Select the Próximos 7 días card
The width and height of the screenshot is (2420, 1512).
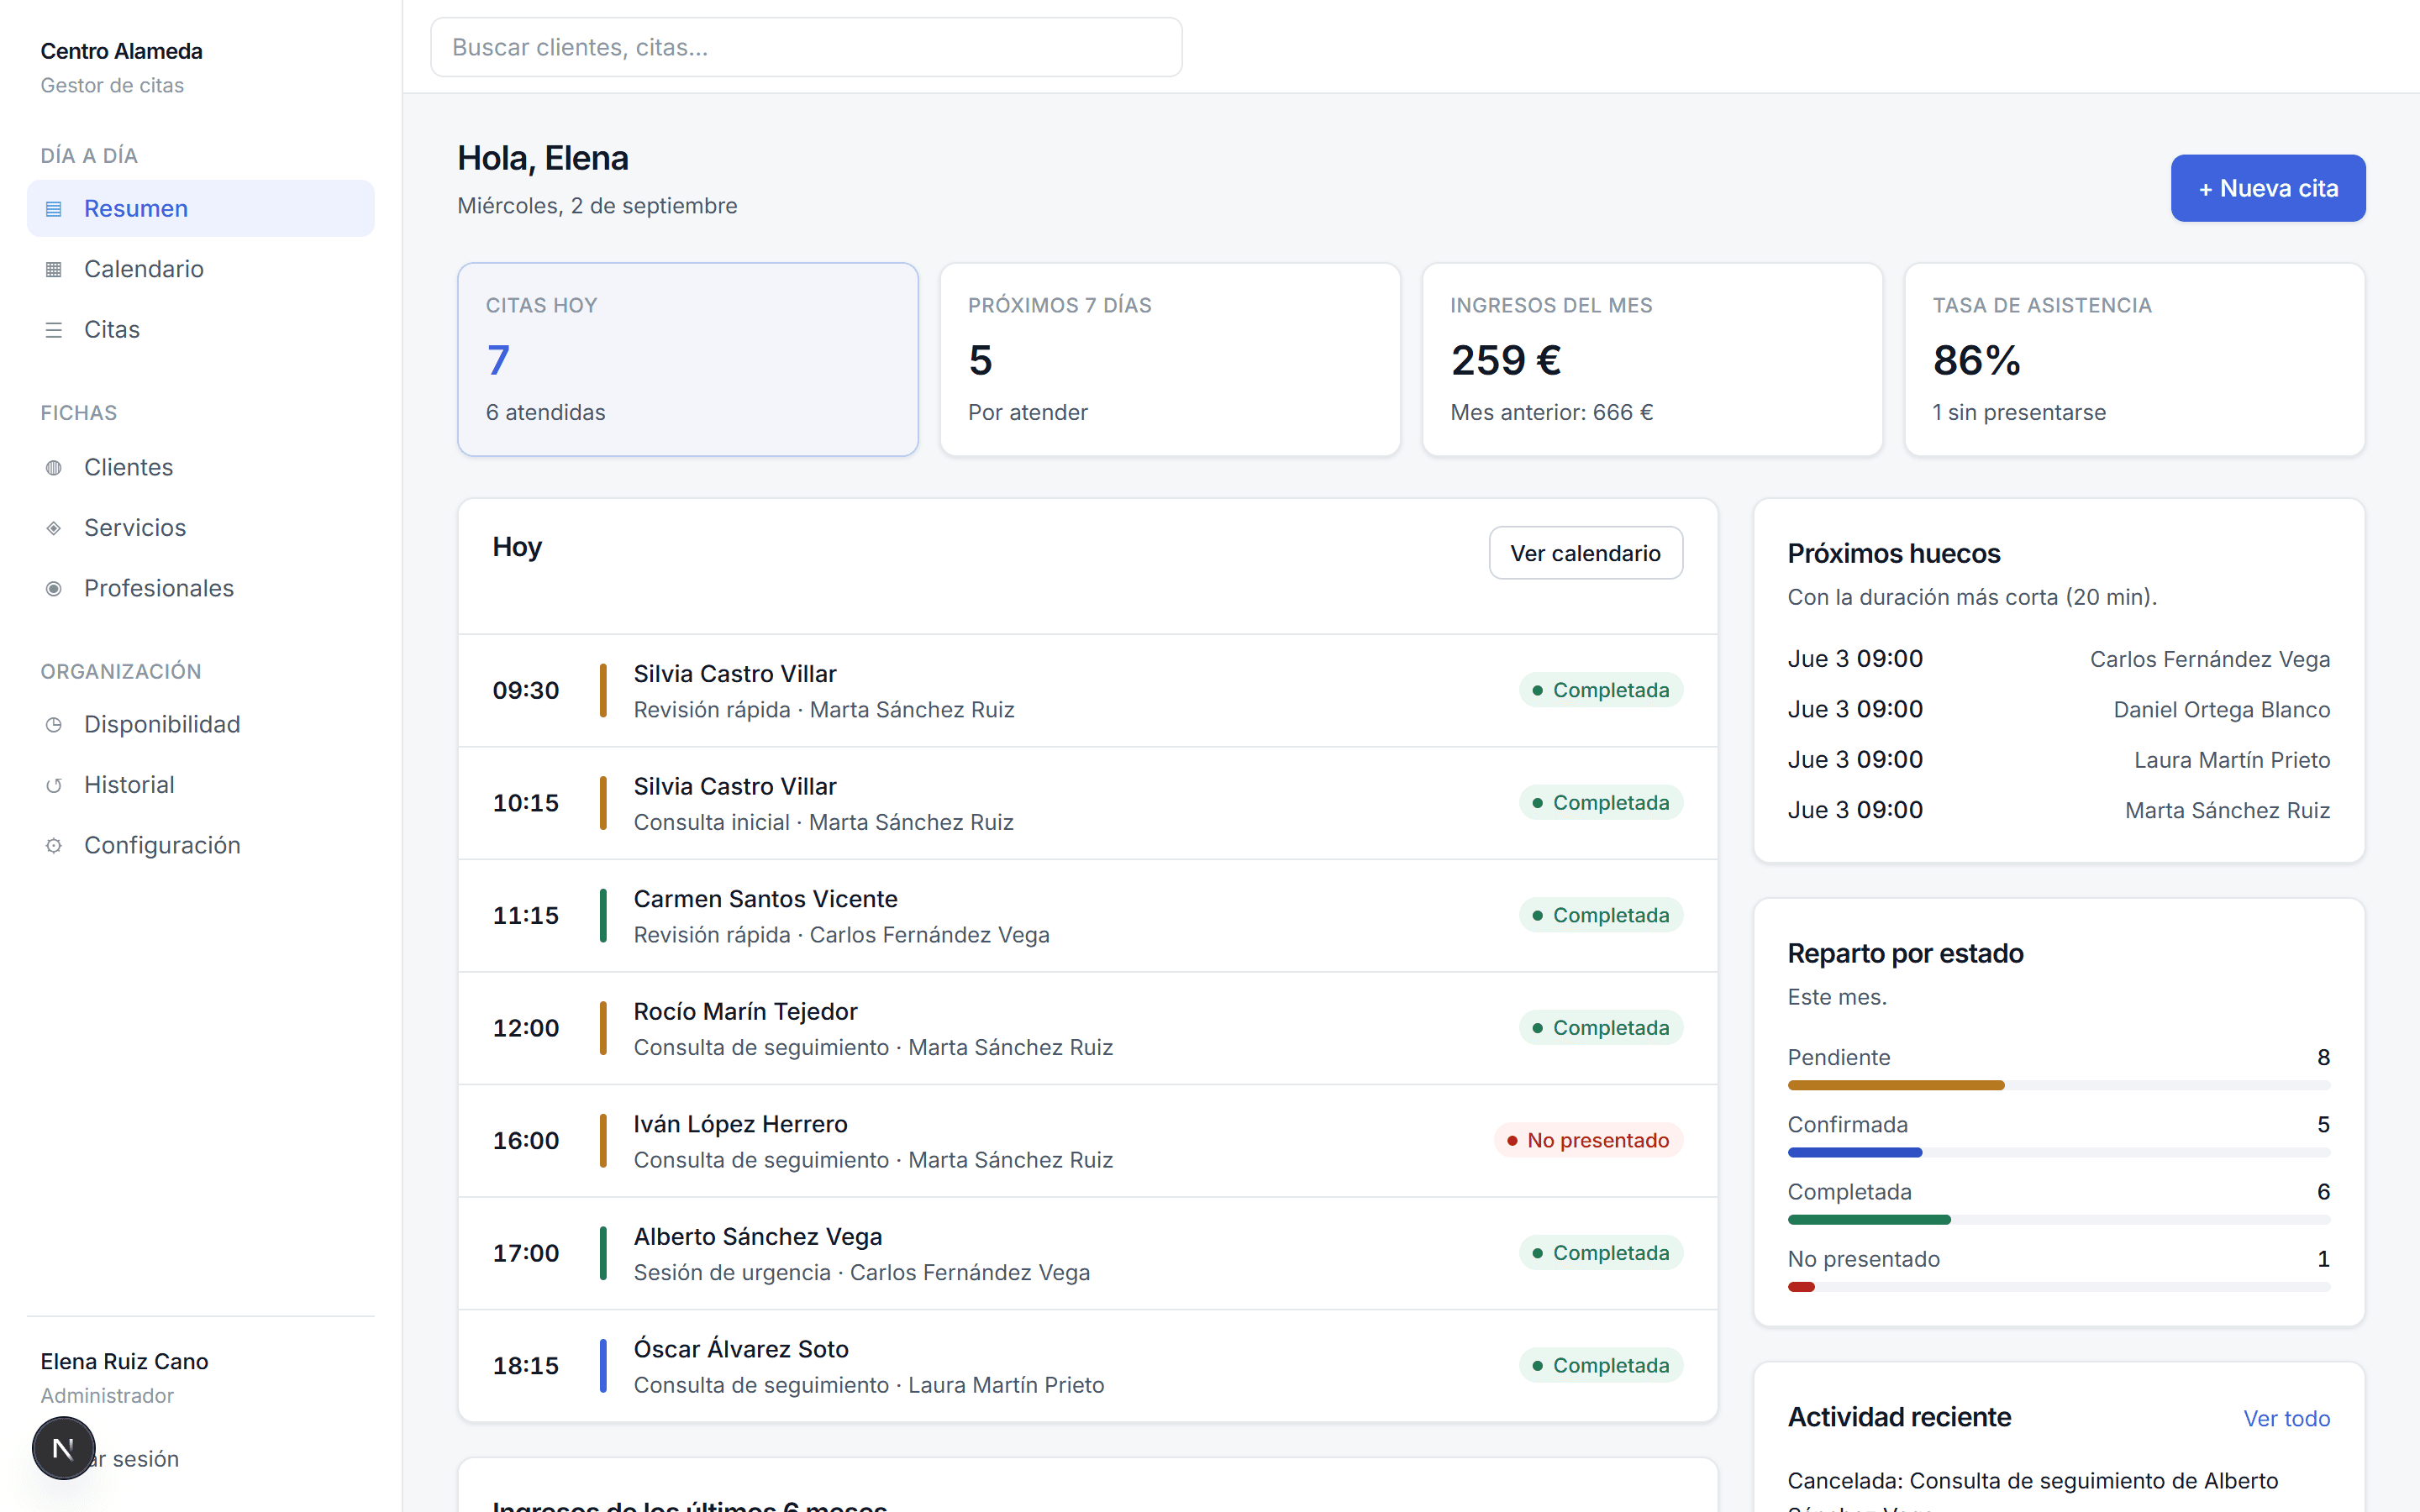(1170, 359)
